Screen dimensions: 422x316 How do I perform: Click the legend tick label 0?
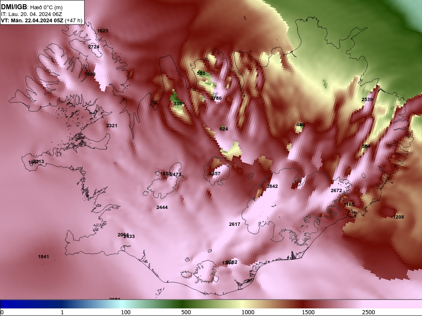[2, 312]
